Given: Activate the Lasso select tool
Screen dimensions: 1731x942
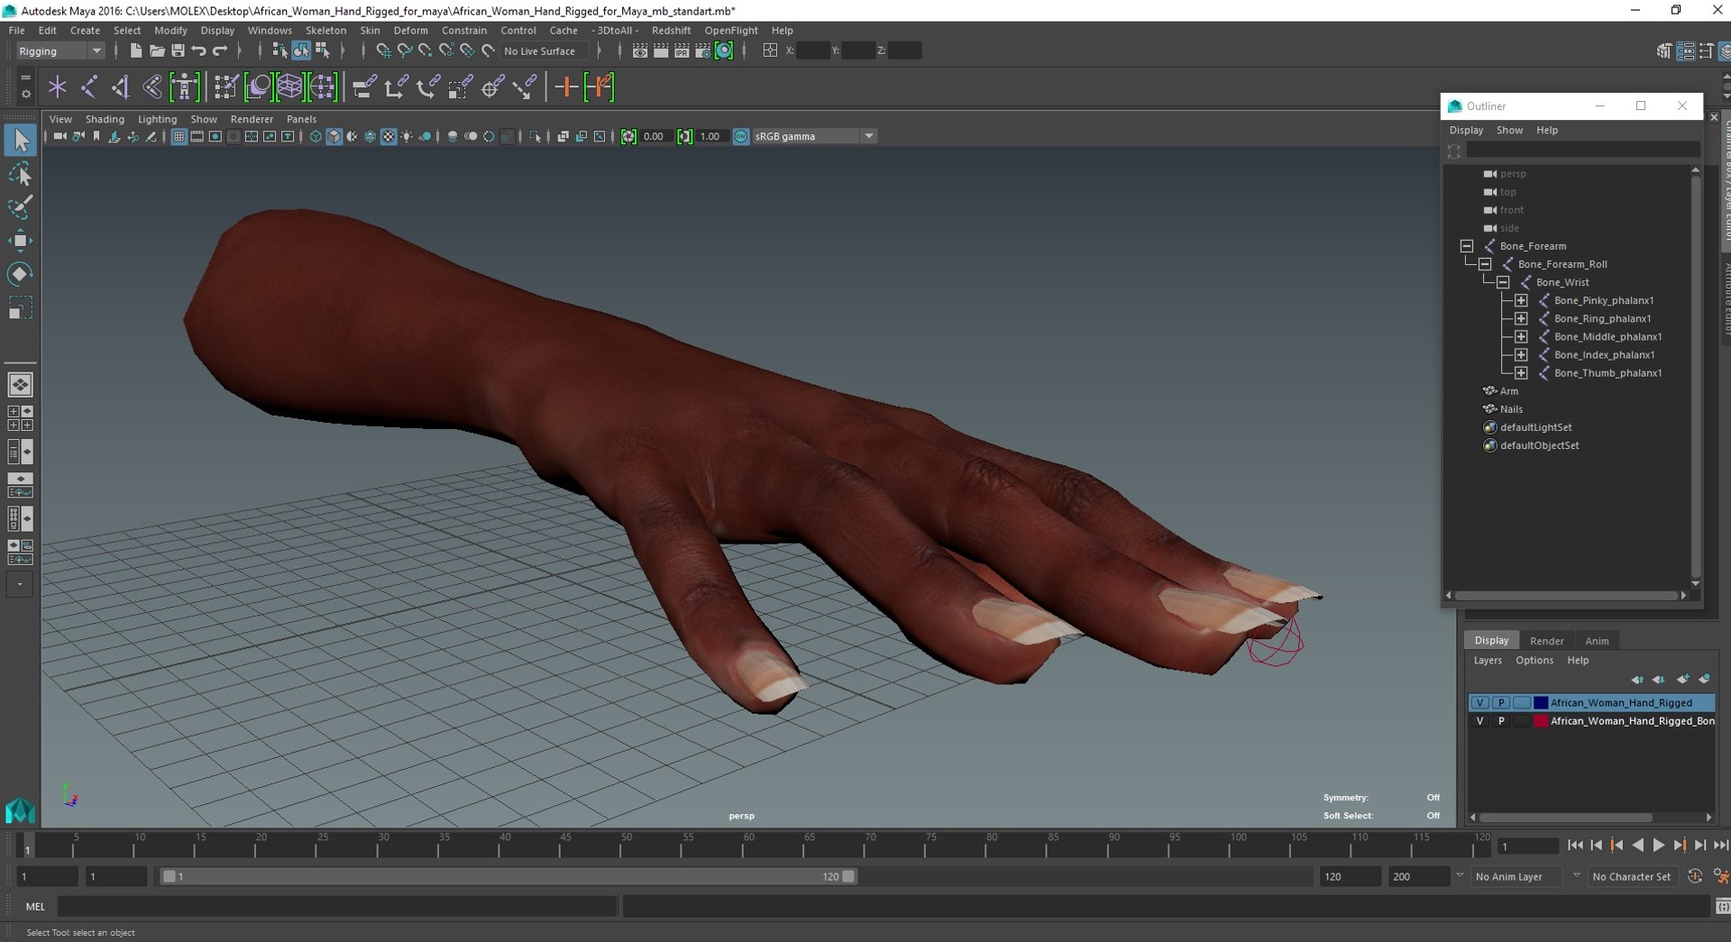Looking at the screenshot, I should pos(21,173).
